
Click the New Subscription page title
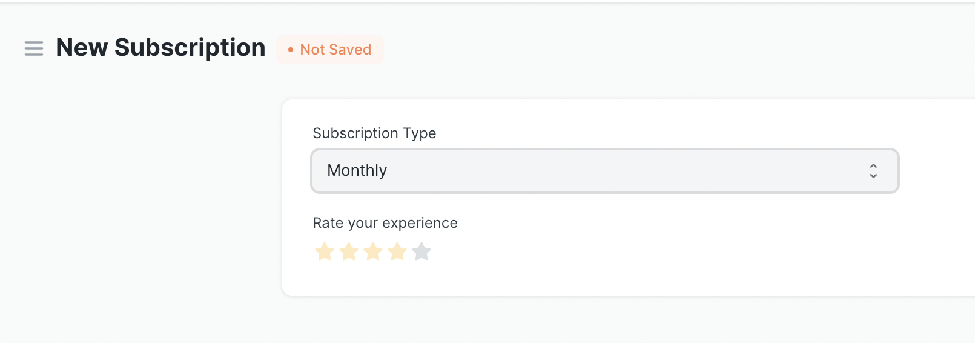click(x=160, y=48)
